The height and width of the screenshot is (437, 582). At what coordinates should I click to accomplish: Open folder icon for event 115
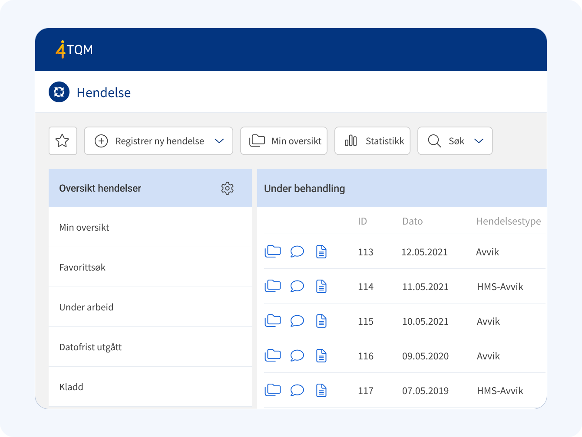pyautogui.click(x=273, y=321)
